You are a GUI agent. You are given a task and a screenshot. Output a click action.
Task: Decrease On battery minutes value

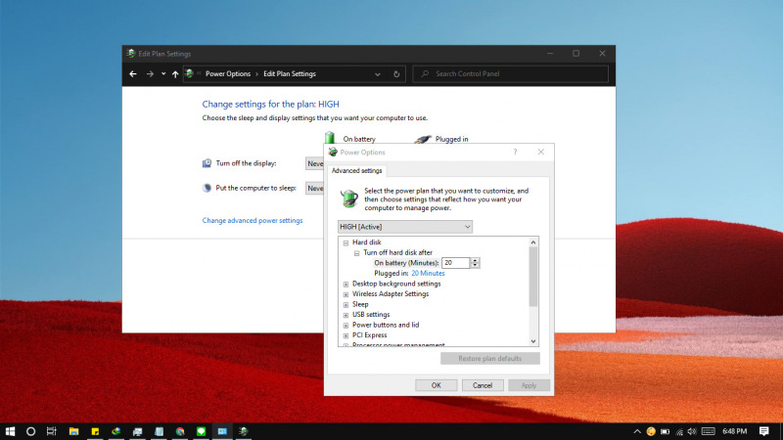[475, 265]
